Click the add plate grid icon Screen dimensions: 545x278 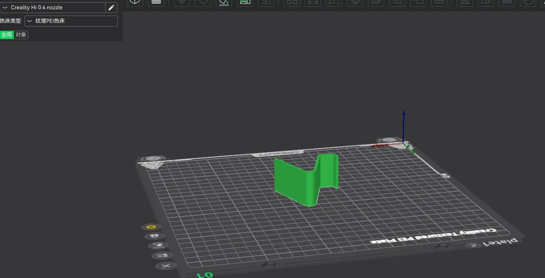pos(156,2)
